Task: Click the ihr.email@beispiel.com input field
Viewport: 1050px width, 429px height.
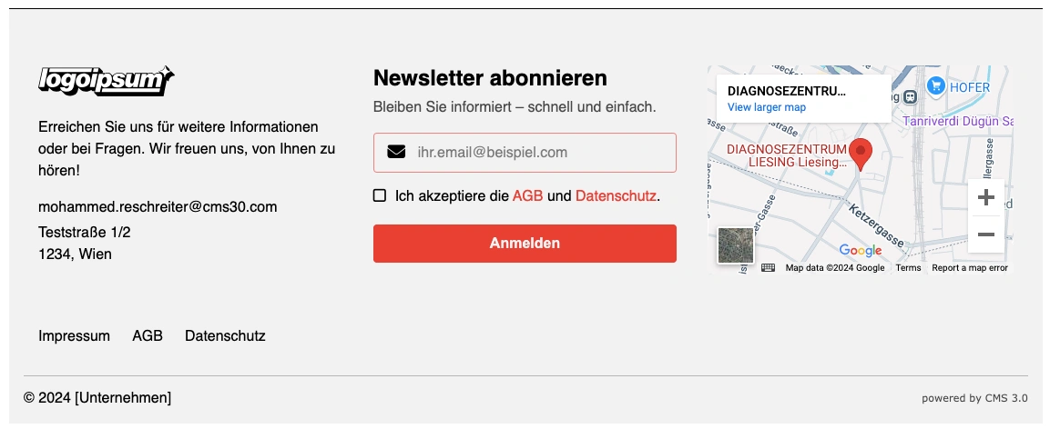Action: (x=525, y=153)
